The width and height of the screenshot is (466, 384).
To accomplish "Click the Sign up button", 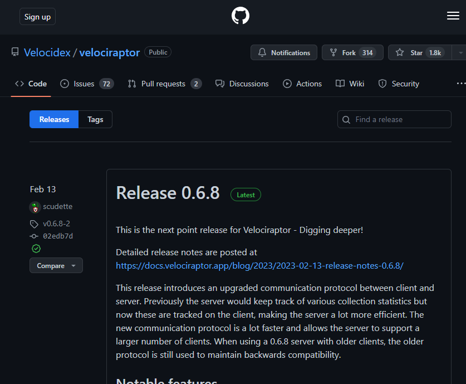I will click(37, 17).
